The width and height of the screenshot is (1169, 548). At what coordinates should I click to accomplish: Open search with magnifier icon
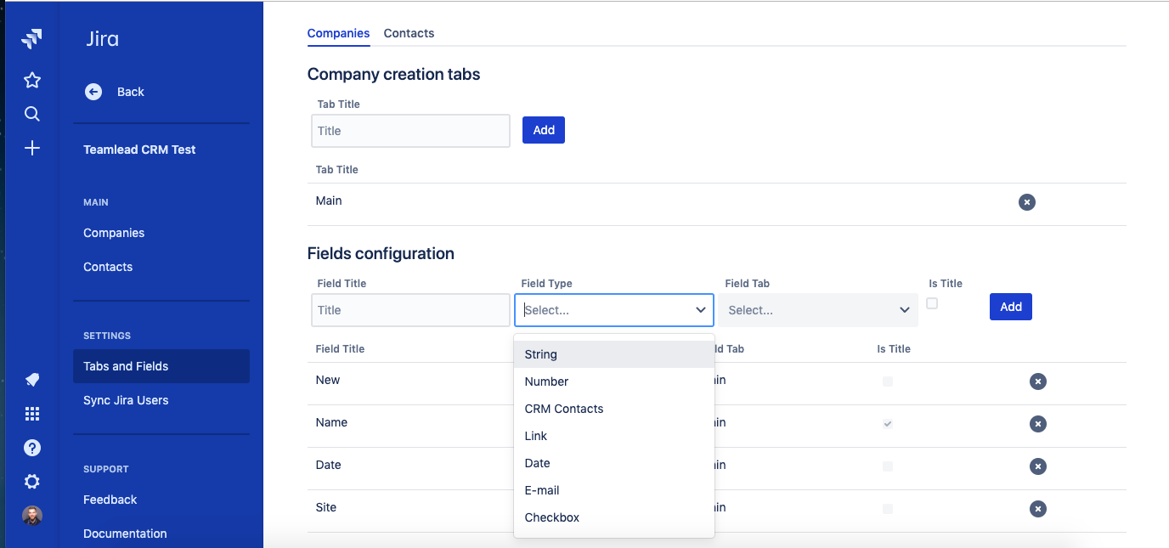[x=32, y=114]
